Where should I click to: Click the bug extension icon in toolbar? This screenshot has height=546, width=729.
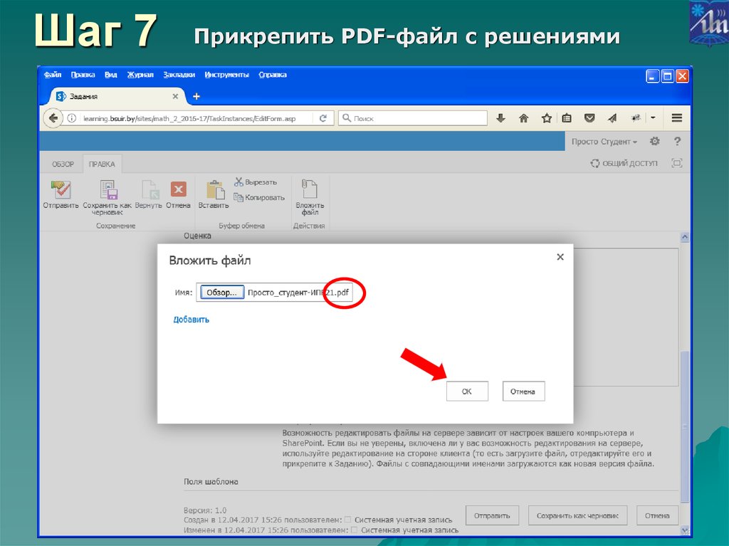(x=636, y=118)
